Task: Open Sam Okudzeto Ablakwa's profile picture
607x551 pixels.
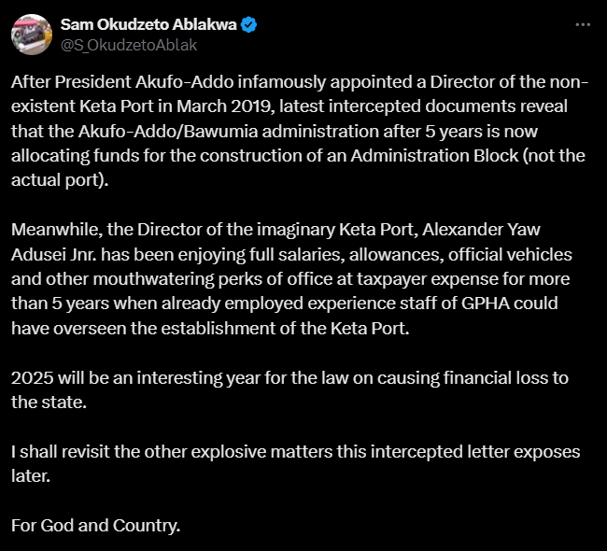Action: click(x=31, y=34)
